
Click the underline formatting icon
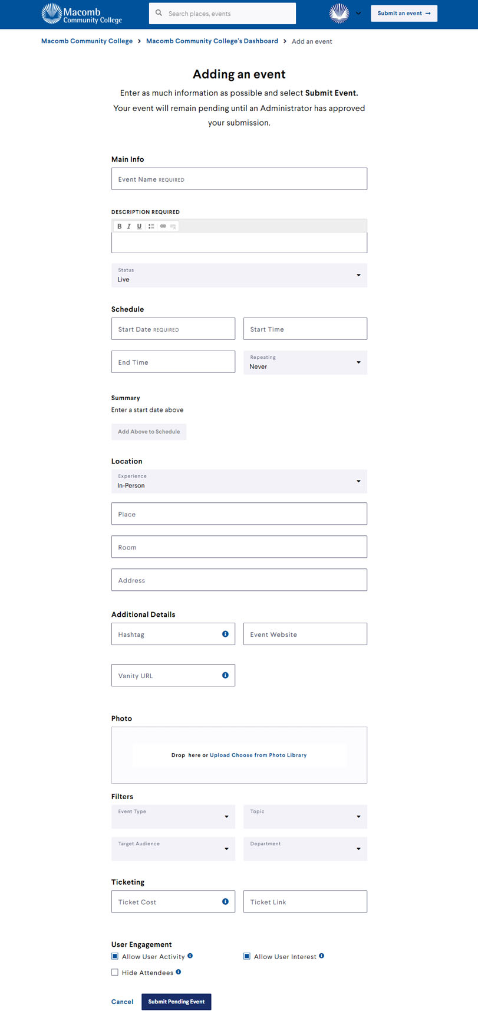coord(139,226)
